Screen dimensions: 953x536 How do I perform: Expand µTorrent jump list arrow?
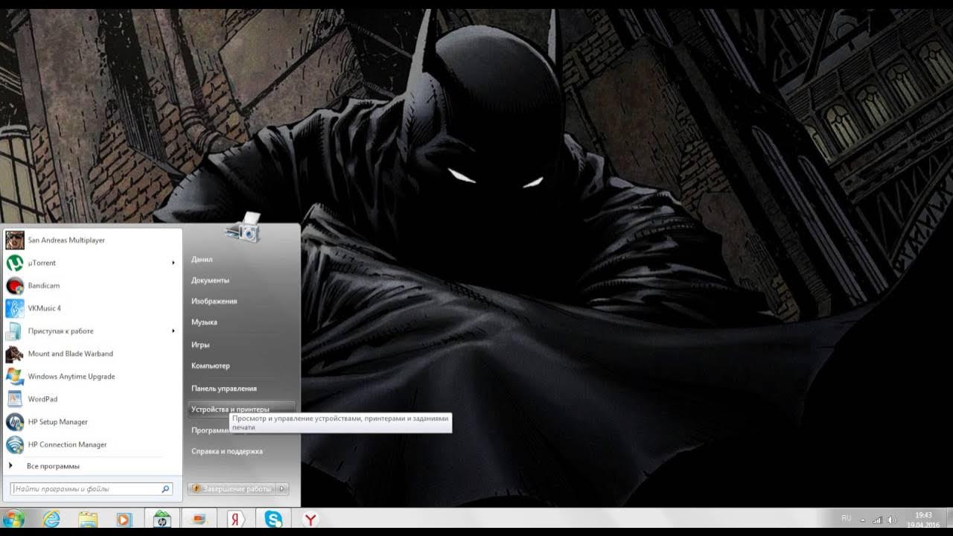pyautogui.click(x=173, y=263)
